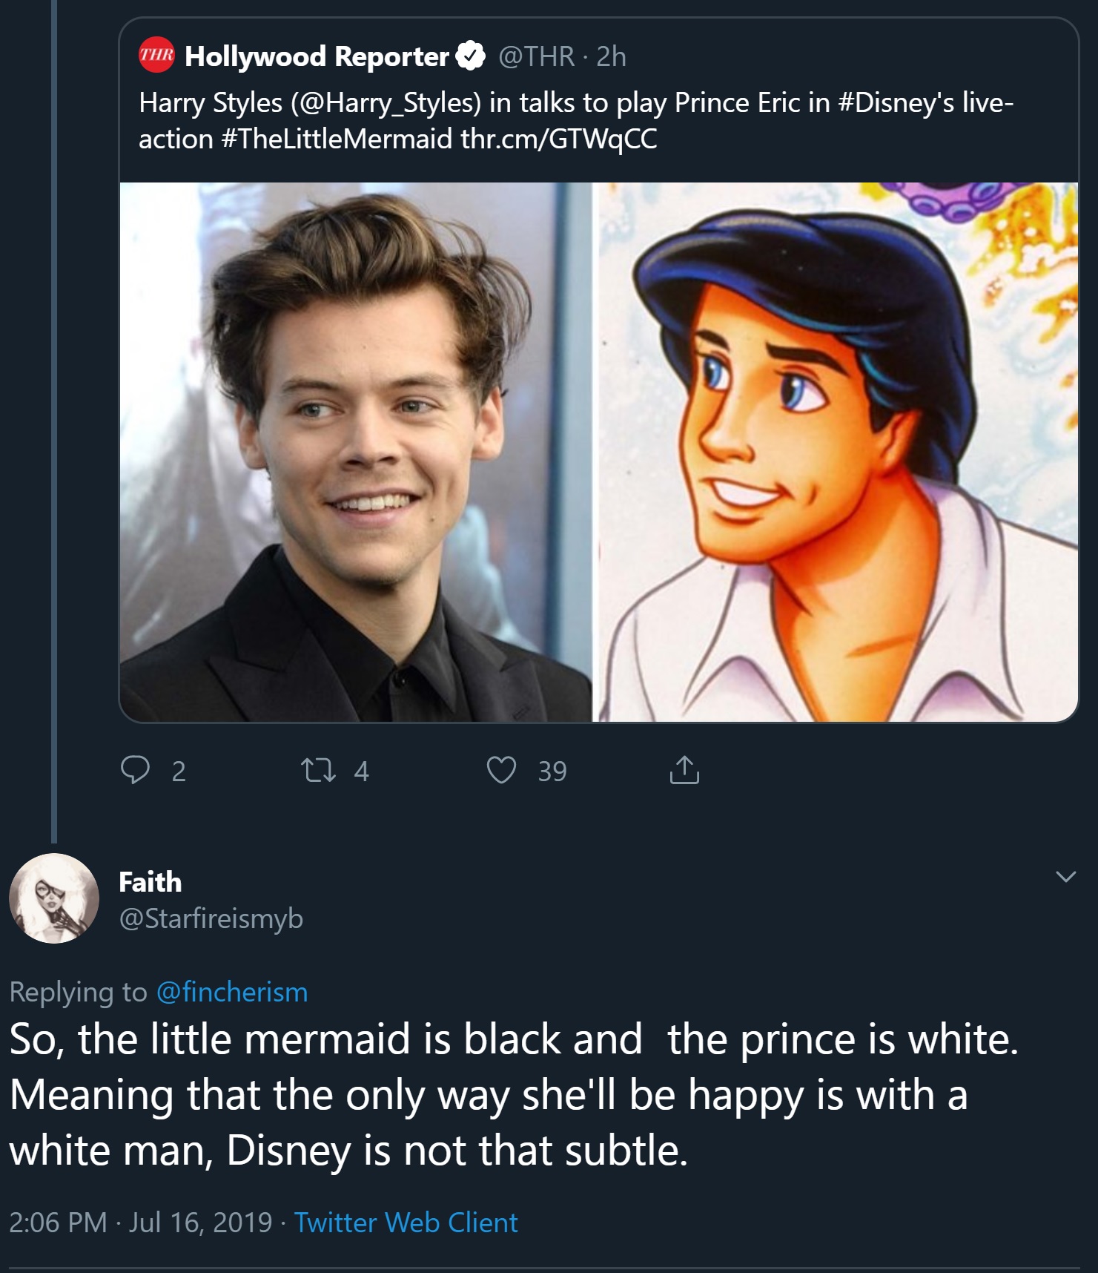This screenshot has width=1098, height=1273.
Task: Click the THR red logo avatar
Action: tap(156, 56)
